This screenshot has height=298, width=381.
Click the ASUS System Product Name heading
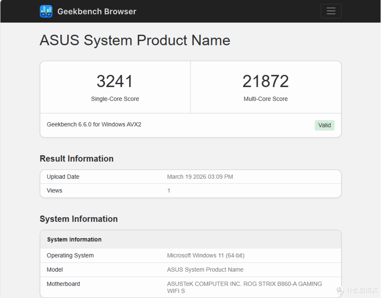point(135,40)
